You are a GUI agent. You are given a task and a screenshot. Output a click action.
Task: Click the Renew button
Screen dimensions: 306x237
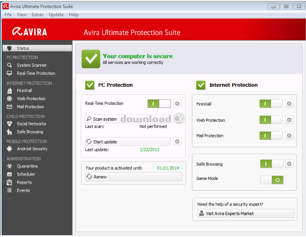click(133, 177)
